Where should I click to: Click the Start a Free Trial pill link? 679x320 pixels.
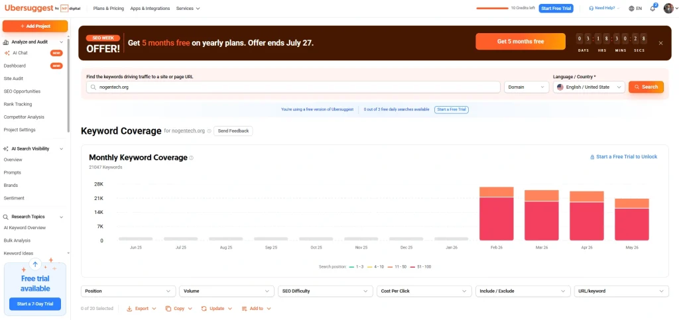pos(452,110)
